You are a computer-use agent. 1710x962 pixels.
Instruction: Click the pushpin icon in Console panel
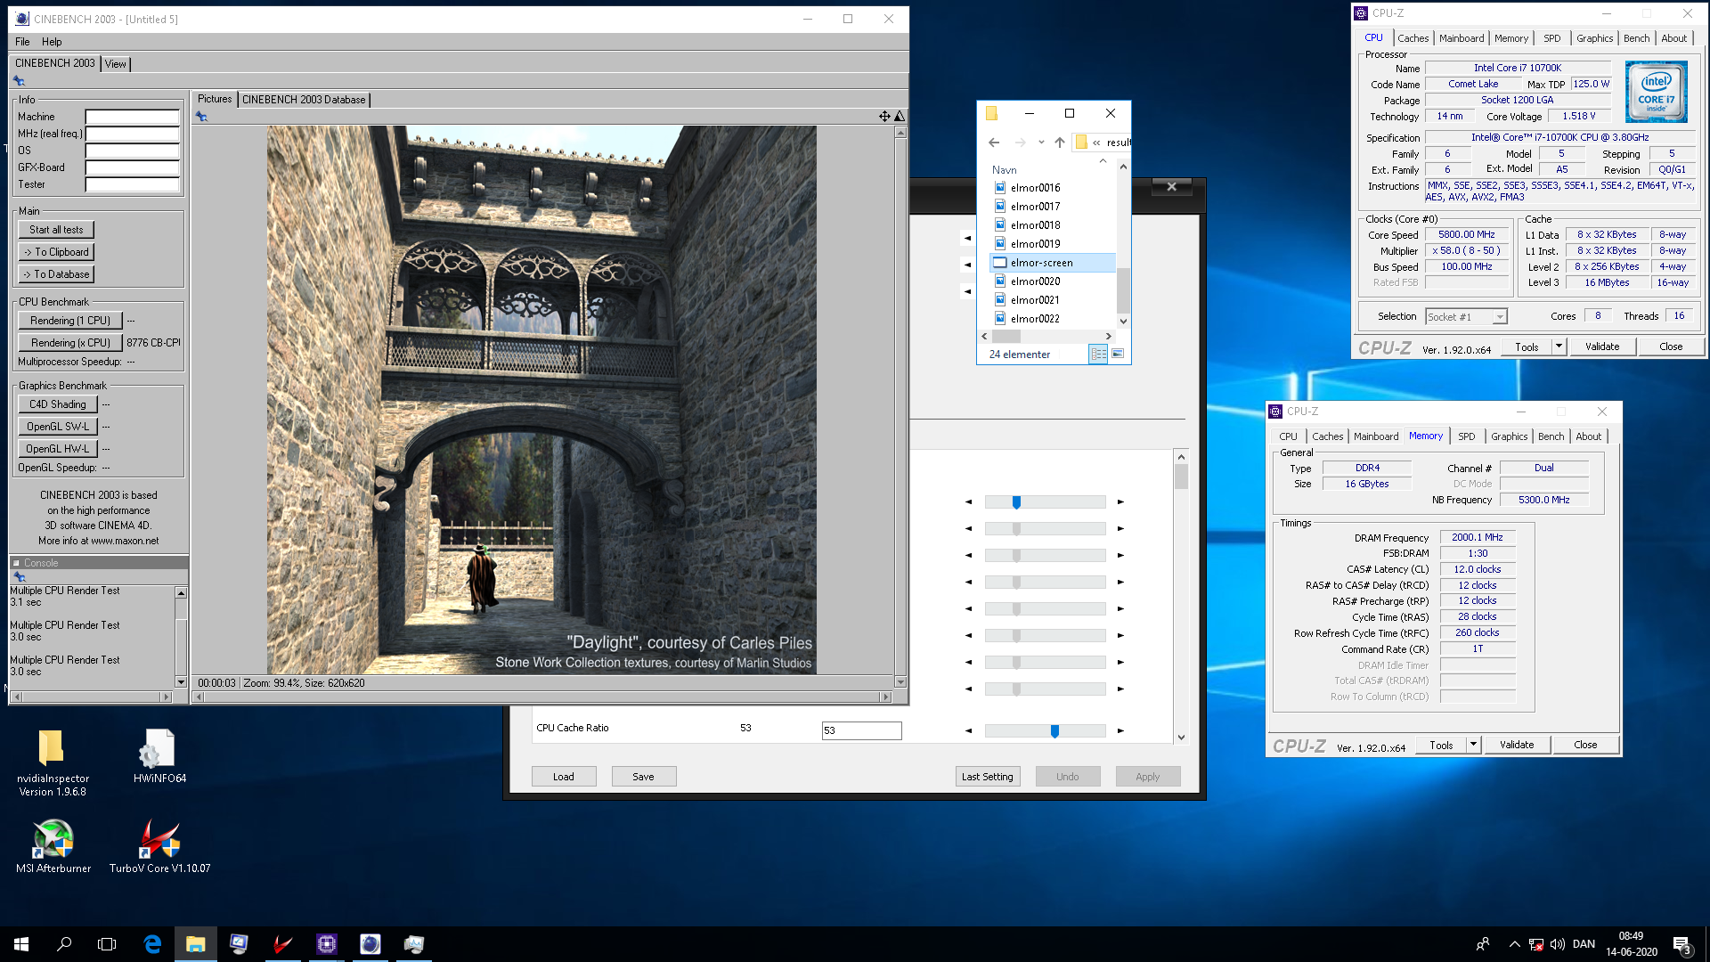[x=20, y=577]
